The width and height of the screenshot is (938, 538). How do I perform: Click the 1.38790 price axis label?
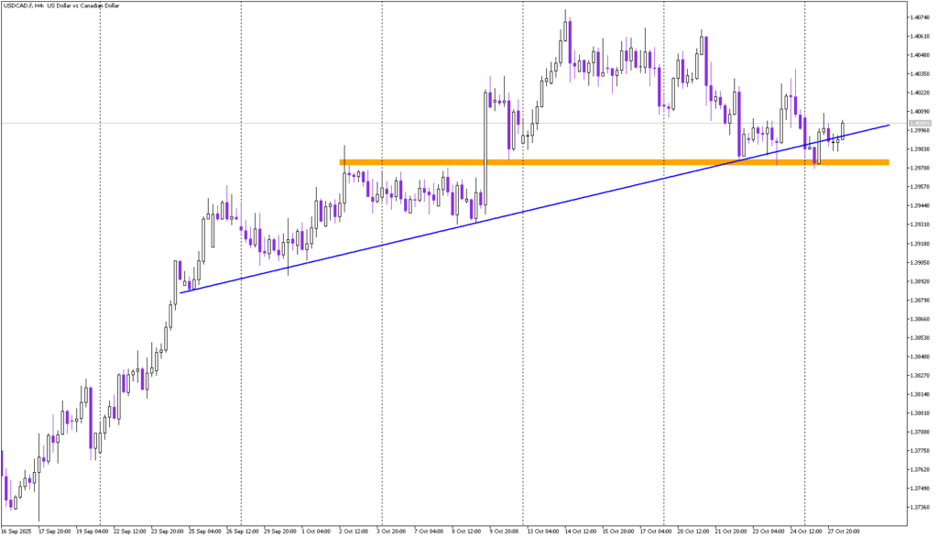(919, 300)
